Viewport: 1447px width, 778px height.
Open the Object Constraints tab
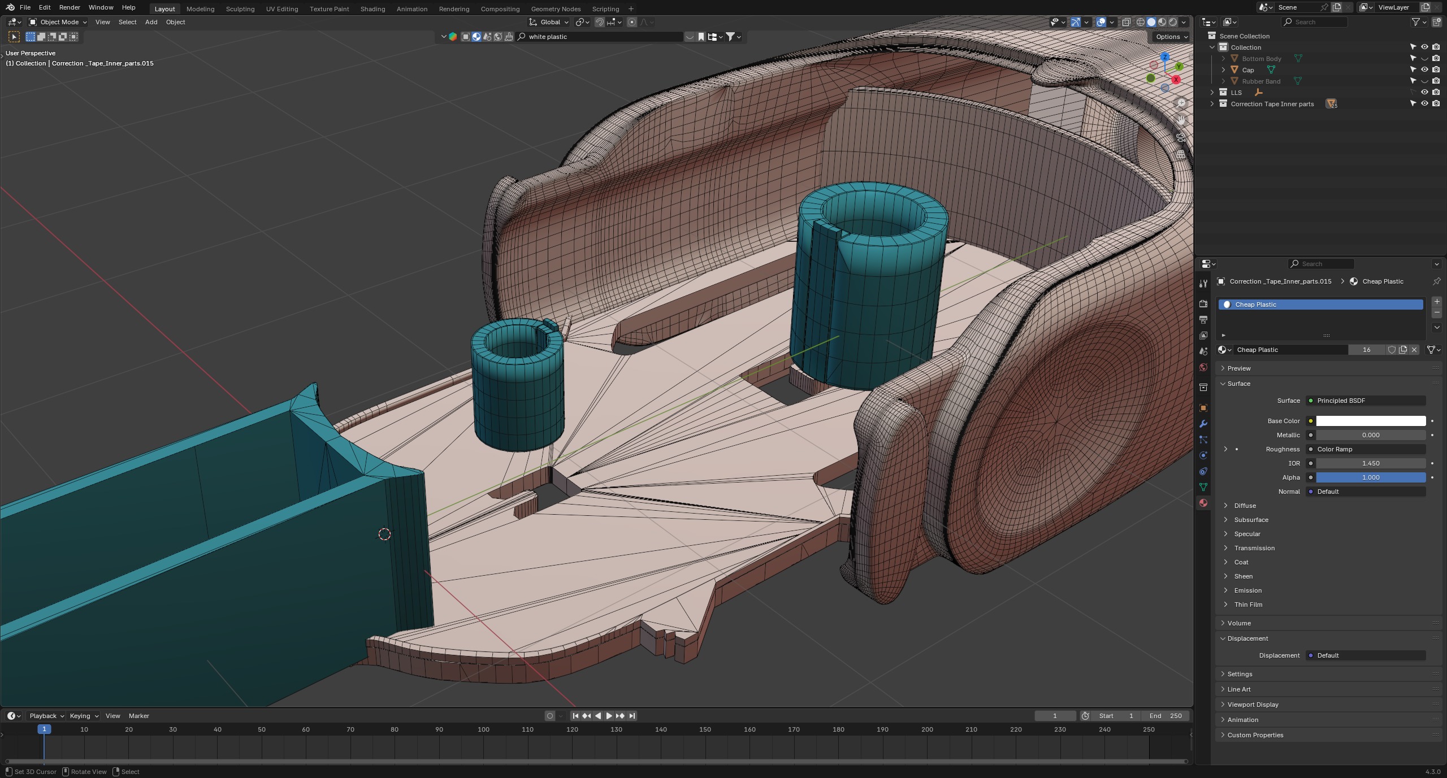pyautogui.click(x=1203, y=471)
